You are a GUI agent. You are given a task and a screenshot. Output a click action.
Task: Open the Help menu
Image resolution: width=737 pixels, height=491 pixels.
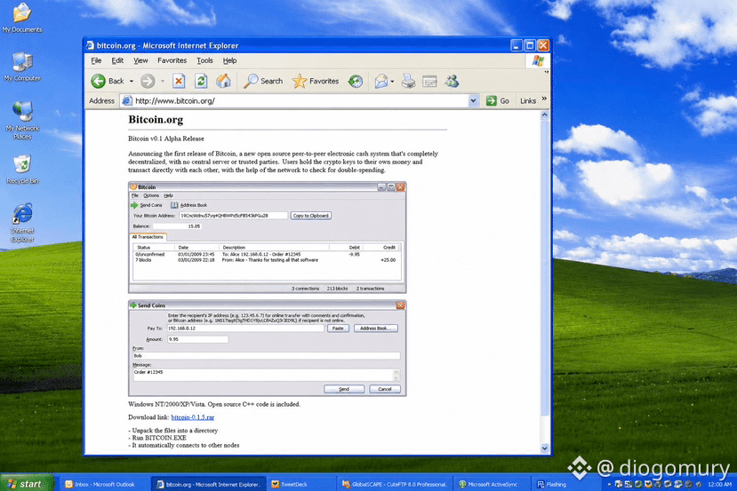click(x=229, y=60)
